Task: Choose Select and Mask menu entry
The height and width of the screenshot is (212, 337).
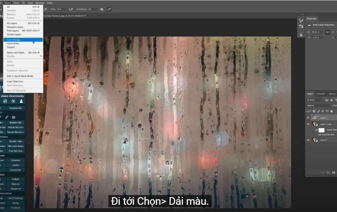Action: tap(23, 53)
